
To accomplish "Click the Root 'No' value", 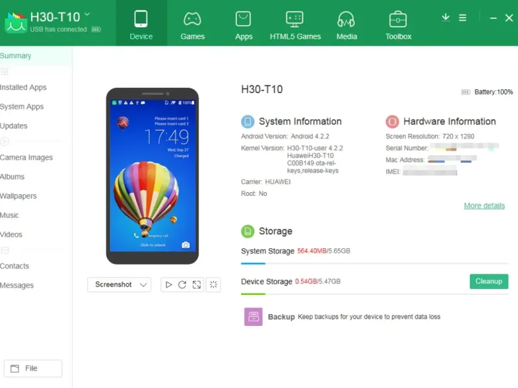I will coord(263,193).
